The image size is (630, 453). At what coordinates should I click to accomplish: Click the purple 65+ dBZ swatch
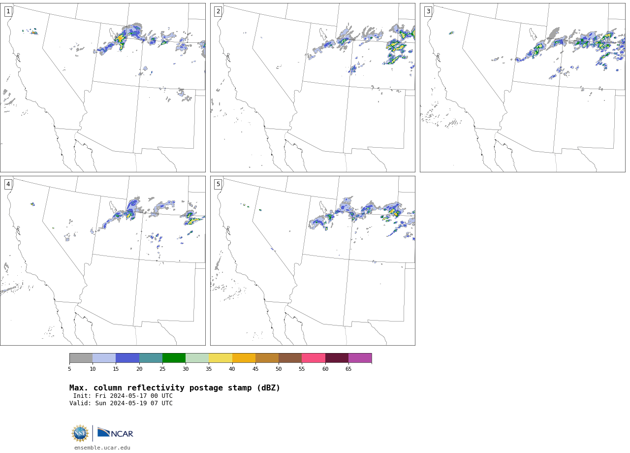pos(360,358)
